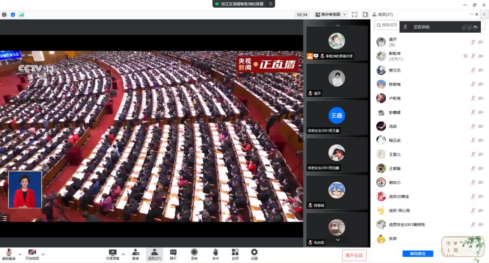Image resolution: width=489 pixels, height=263 pixels.
Task: Start recording with the 录制 icon
Action: (x=194, y=254)
